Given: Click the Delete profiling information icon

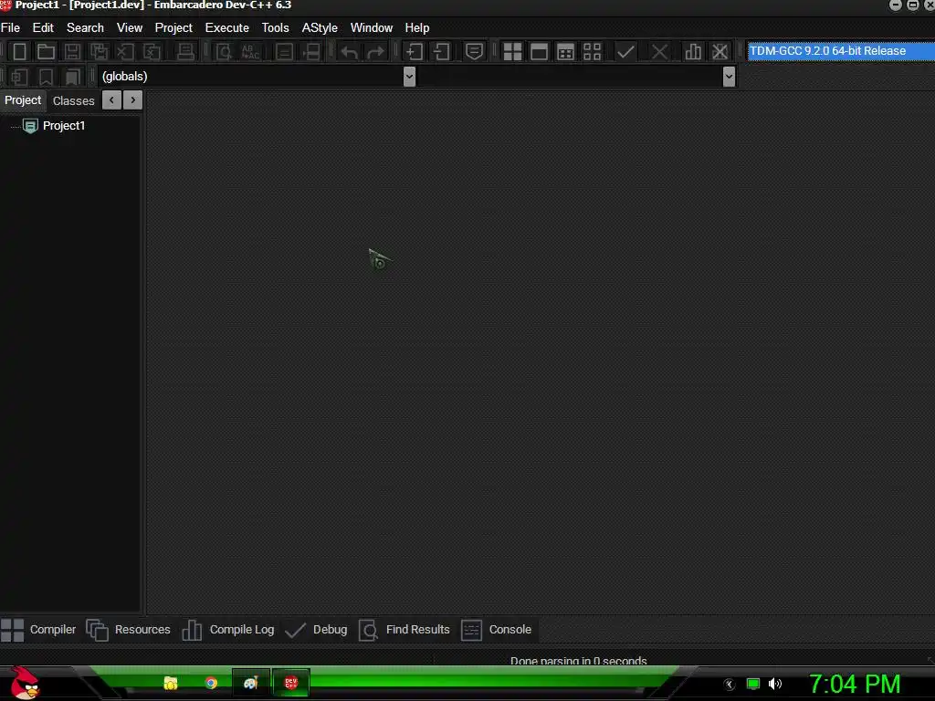Looking at the screenshot, I should click(720, 51).
